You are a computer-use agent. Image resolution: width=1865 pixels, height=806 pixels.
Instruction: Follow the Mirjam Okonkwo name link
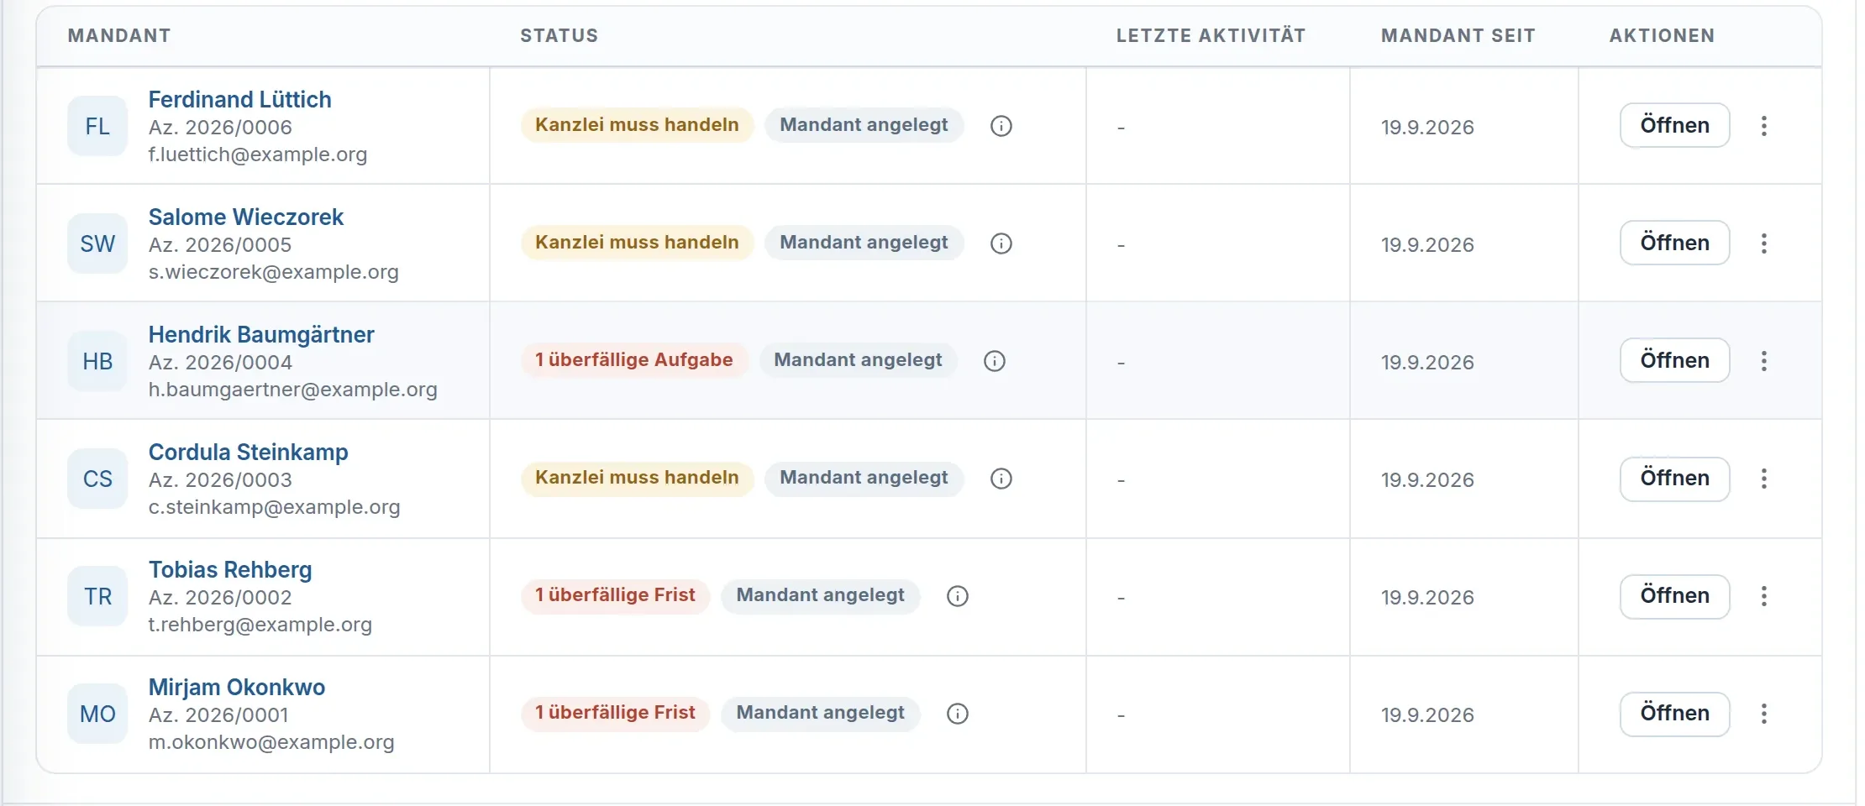point(236,687)
